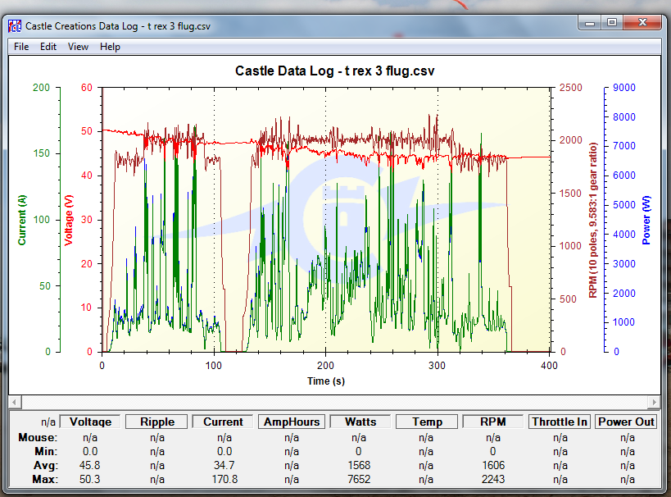Click the 'Time (s)' axis label

[x=325, y=381]
